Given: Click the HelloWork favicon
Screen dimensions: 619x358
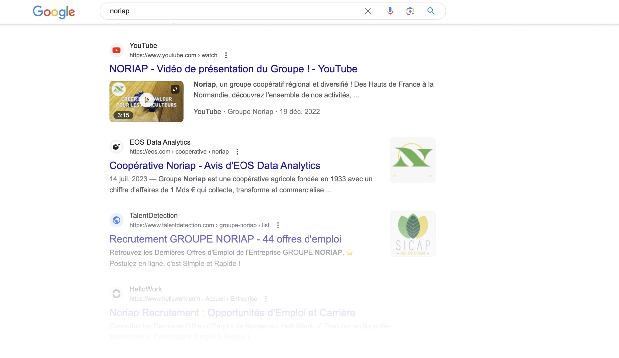Looking at the screenshot, I should point(116,294).
